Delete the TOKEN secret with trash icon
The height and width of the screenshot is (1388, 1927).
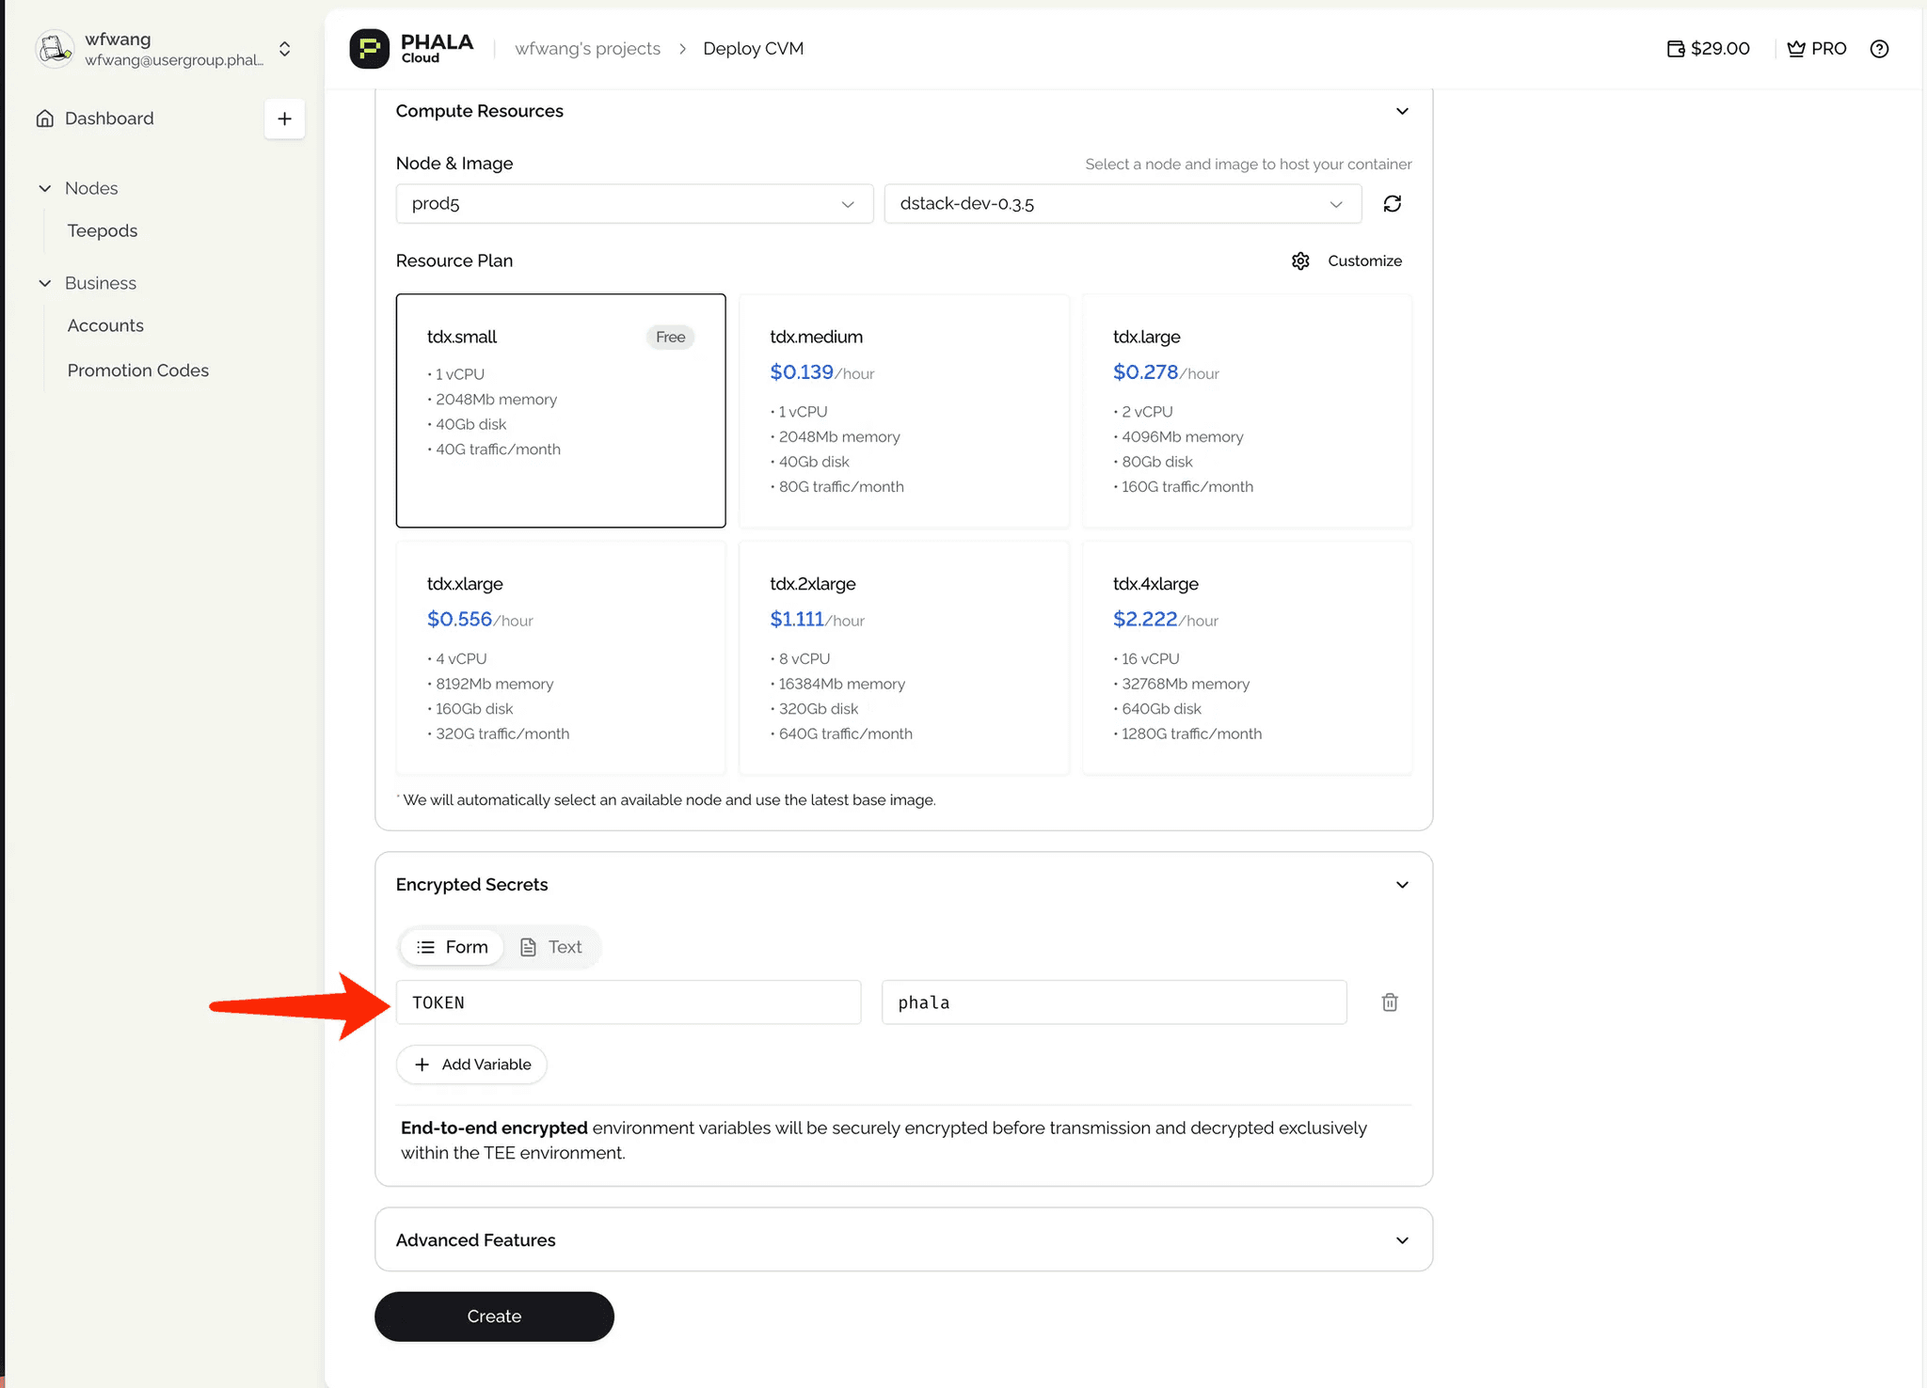point(1390,1002)
